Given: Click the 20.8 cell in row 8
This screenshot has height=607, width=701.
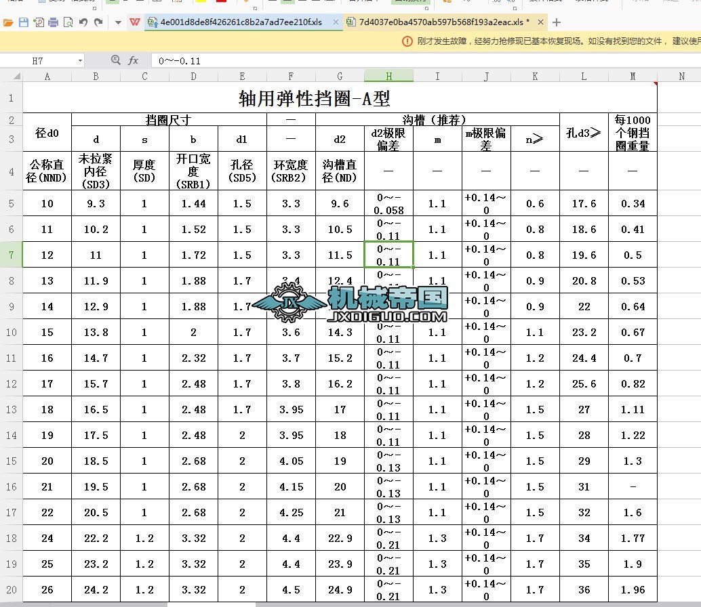Looking at the screenshot, I should 584,281.
